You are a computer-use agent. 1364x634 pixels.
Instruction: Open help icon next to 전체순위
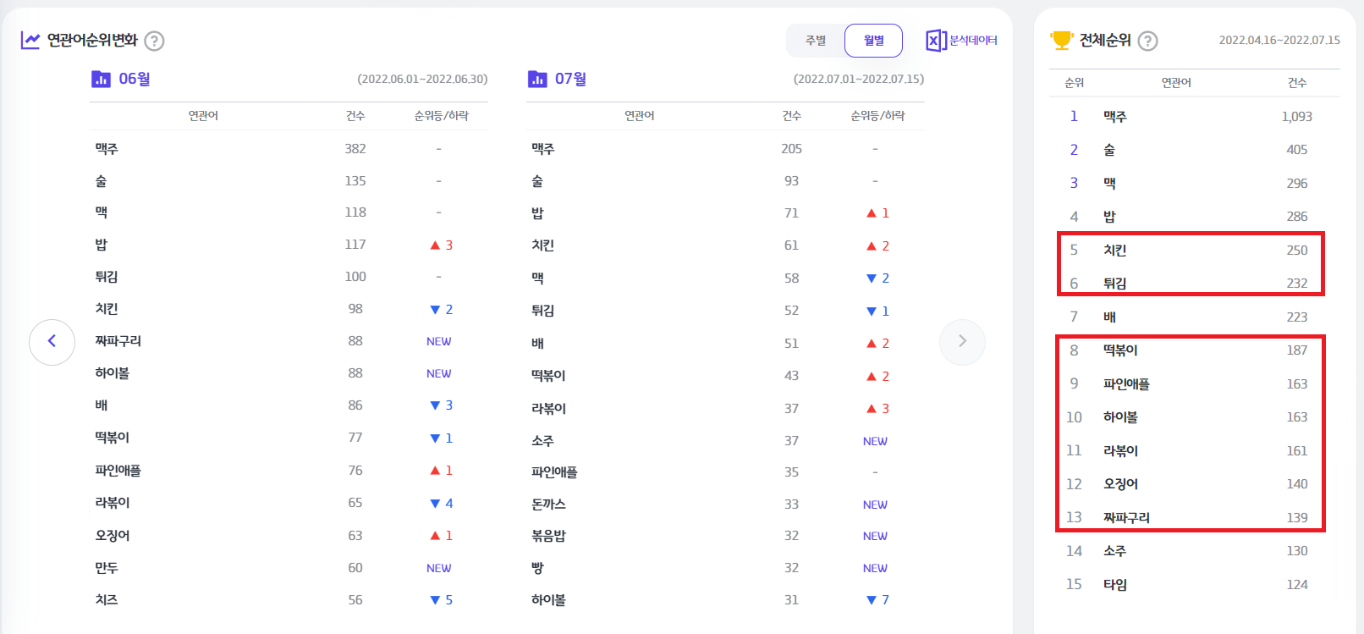coord(1147,41)
